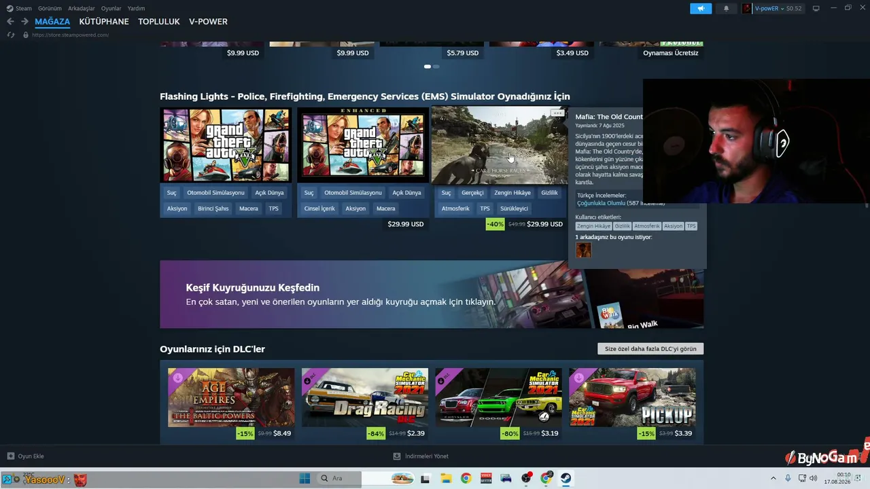Click the $0.52 wallet balance
870x489 pixels.
click(x=794, y=8)
